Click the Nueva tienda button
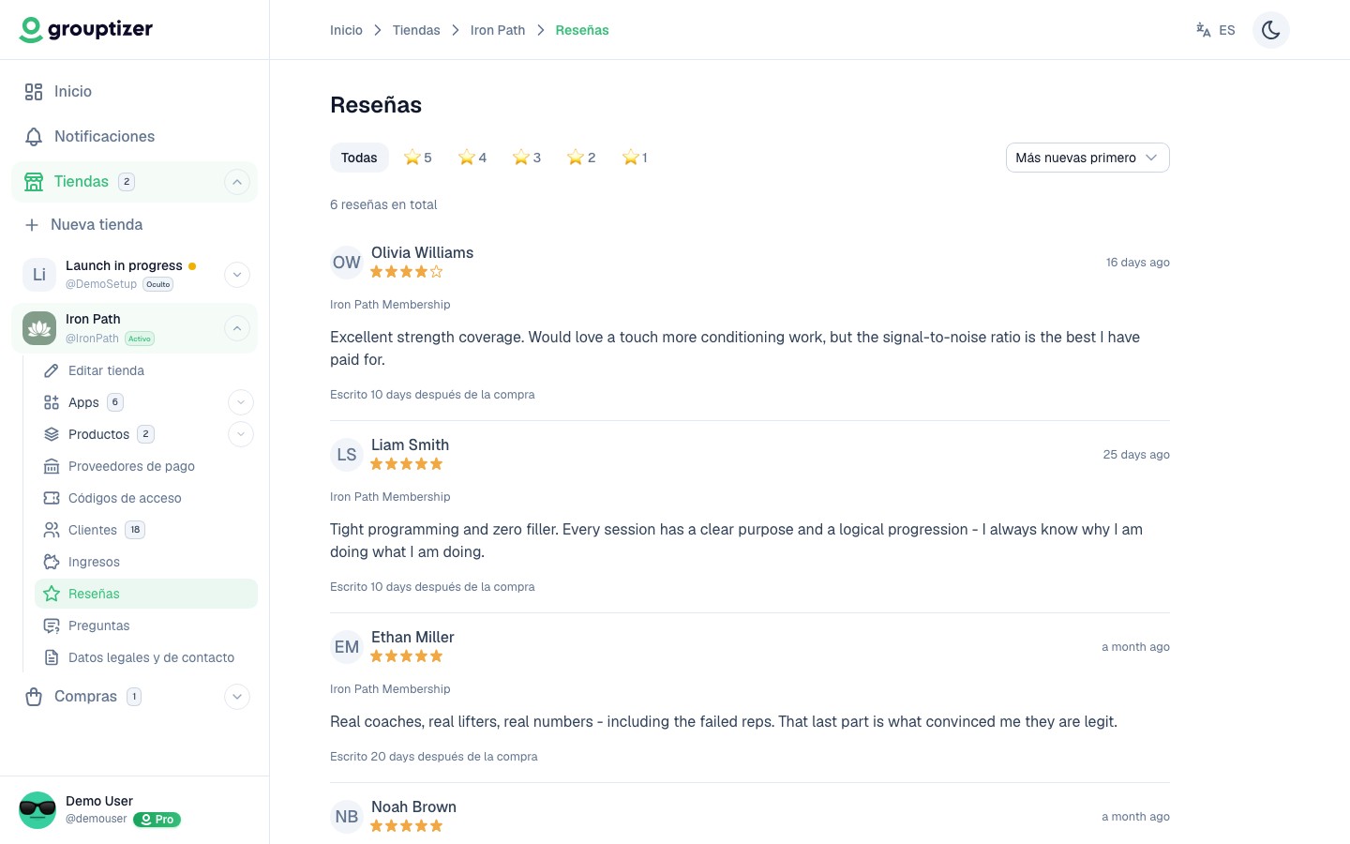The image size is (1350, 844). 84,225
